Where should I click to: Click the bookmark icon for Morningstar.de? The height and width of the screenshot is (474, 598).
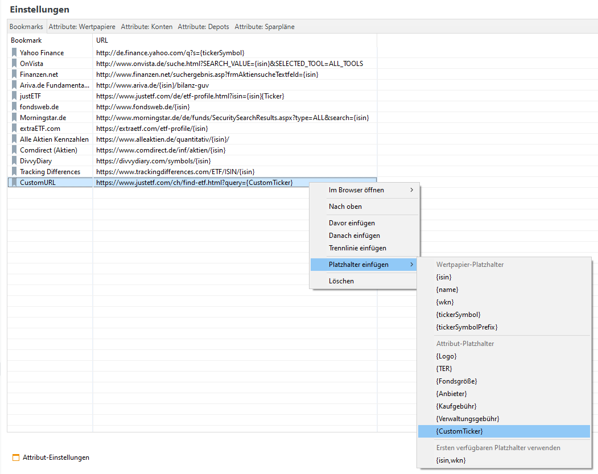coord(14,117)
